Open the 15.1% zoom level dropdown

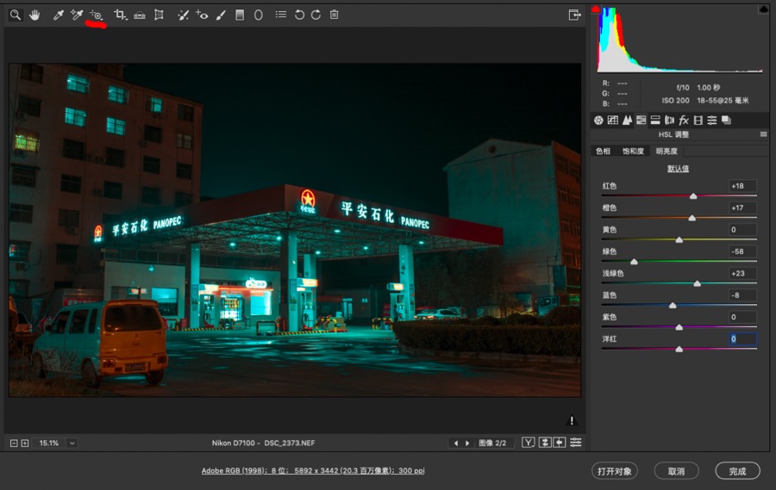pyautogui.click(x=72, y=443)
